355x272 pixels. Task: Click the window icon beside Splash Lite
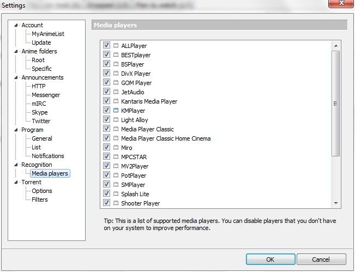116,194
